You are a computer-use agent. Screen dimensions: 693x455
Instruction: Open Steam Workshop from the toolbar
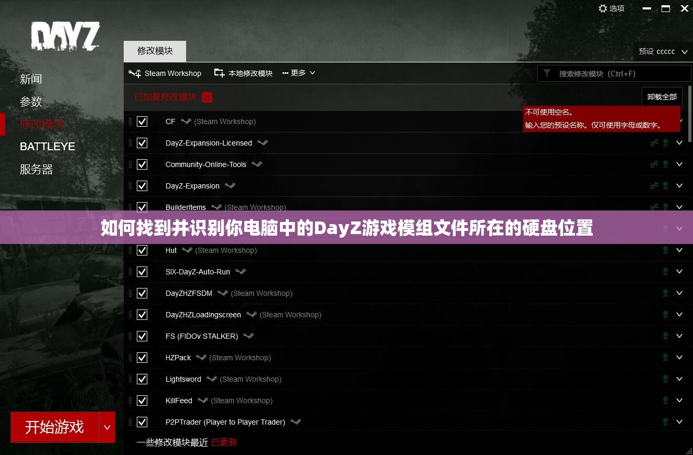tap(165, 73)
